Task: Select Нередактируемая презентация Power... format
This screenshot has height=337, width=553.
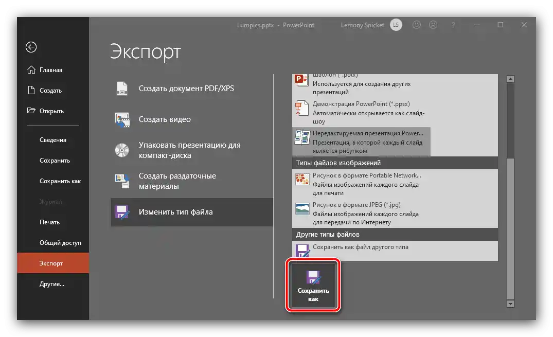Action: point(361,141)
